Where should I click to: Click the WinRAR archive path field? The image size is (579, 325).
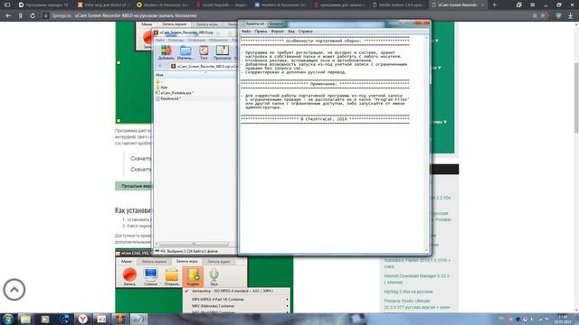coord(203,66)
